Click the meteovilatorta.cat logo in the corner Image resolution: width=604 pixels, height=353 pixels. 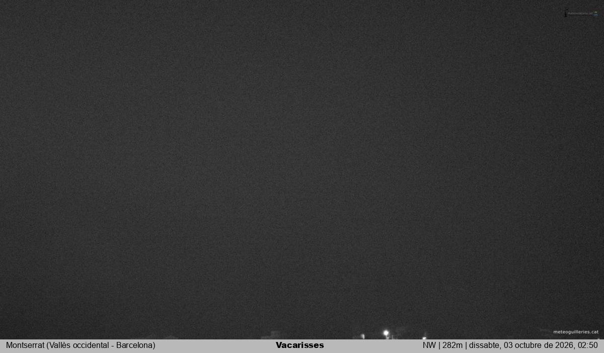pyautogui.click(x=581, y=14)
